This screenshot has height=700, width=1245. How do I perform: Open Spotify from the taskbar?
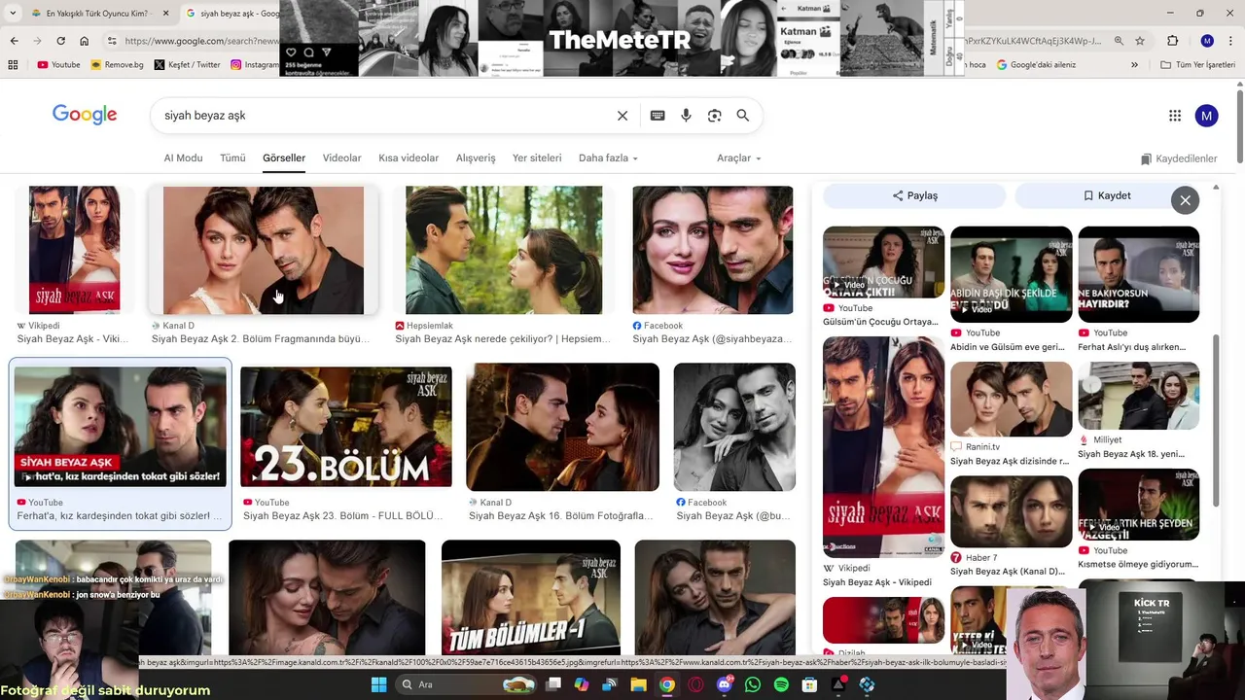(781, 684)
